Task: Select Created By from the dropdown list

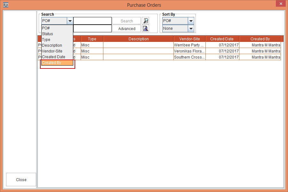Action: point(57,63)
